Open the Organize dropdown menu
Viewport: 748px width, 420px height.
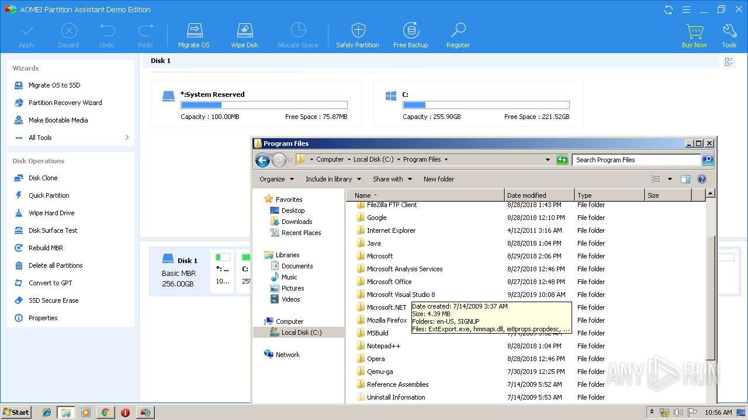[277, 179]
